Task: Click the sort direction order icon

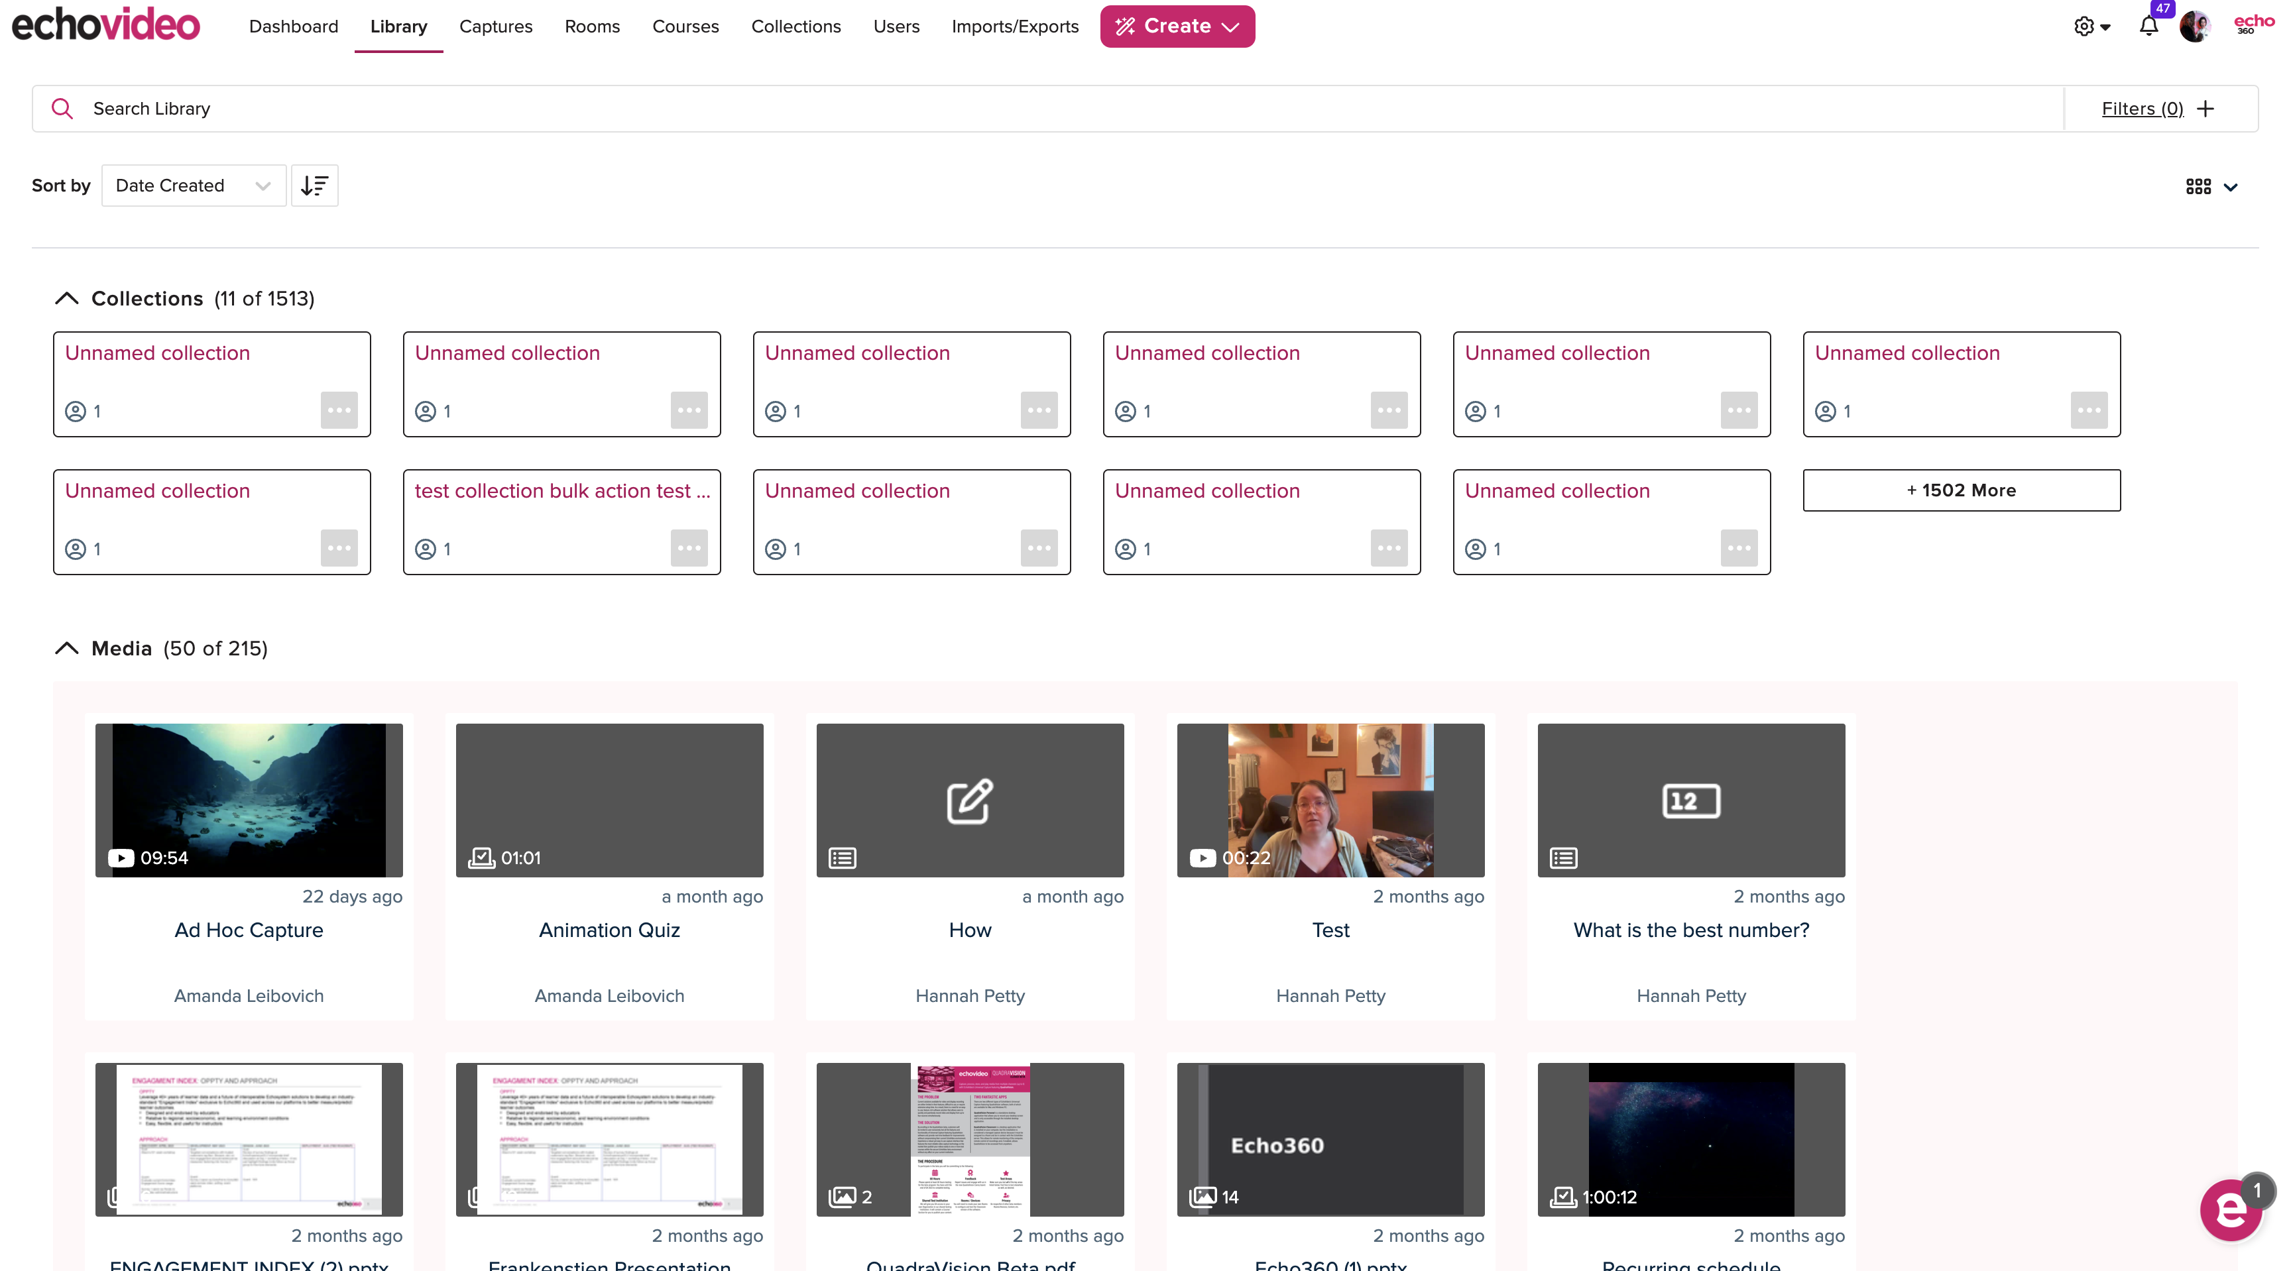Action: (314, 186)
